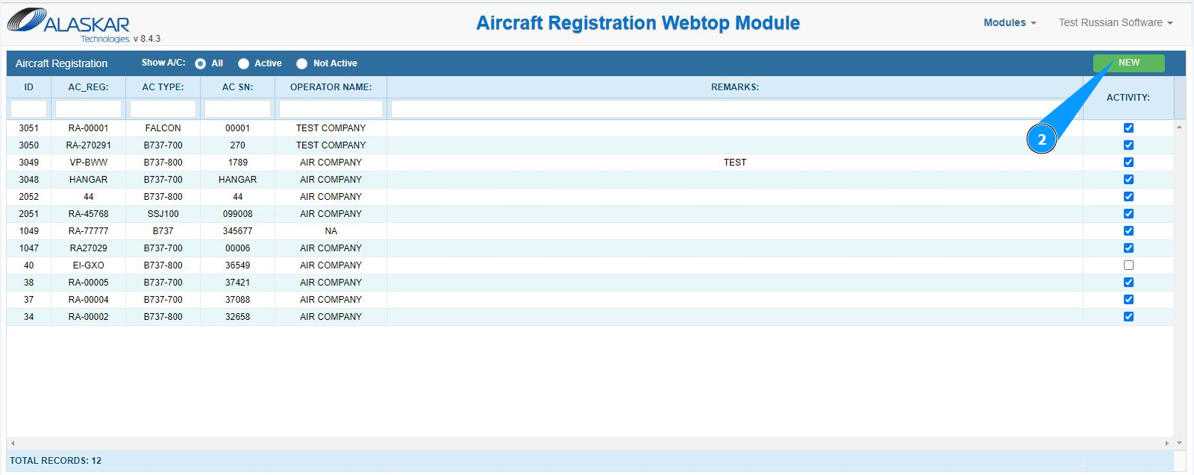Click the NEW button to add aircraft
This screenshot has height=475, width=1194.
click(x=1128, y=63)
